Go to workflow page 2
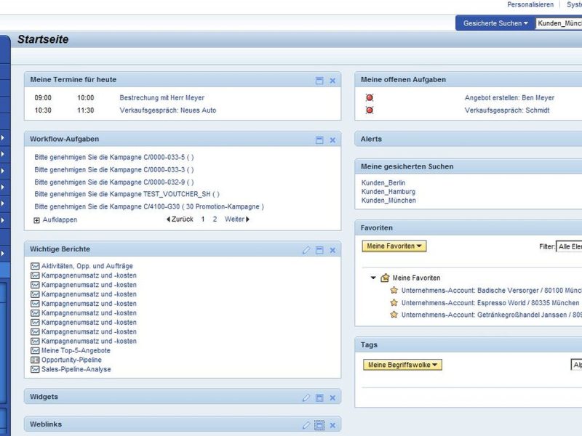582x436 pixels. (215, 219)
